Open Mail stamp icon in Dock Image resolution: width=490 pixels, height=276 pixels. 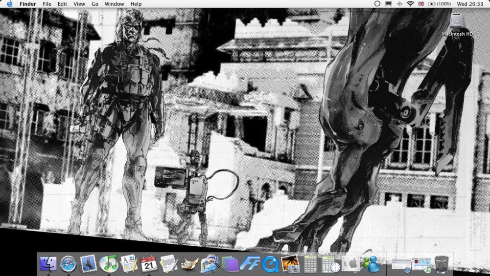pyautogui.click(x=89, y=264)
